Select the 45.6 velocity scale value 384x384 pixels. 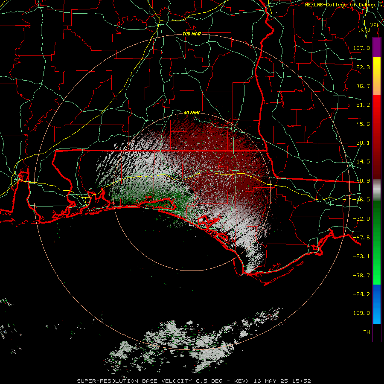click(363, 124)
